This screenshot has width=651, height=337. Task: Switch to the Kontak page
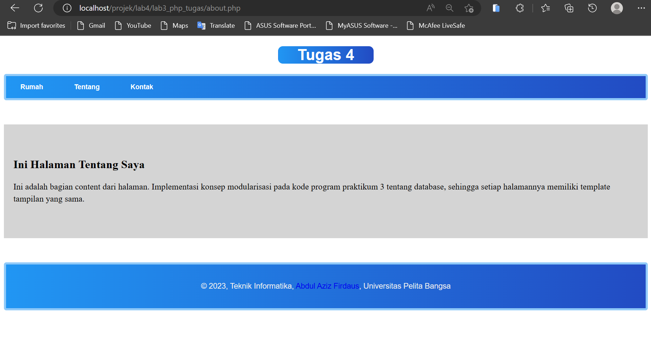click(142, 87)
